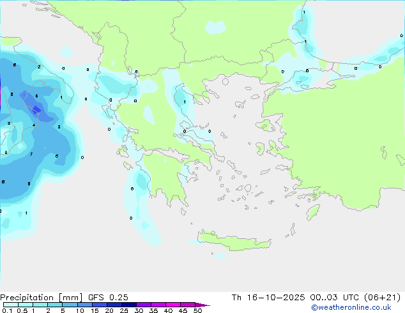Click the 'GFS 0.25' model label
405x313 pixels.
[108, 298]
